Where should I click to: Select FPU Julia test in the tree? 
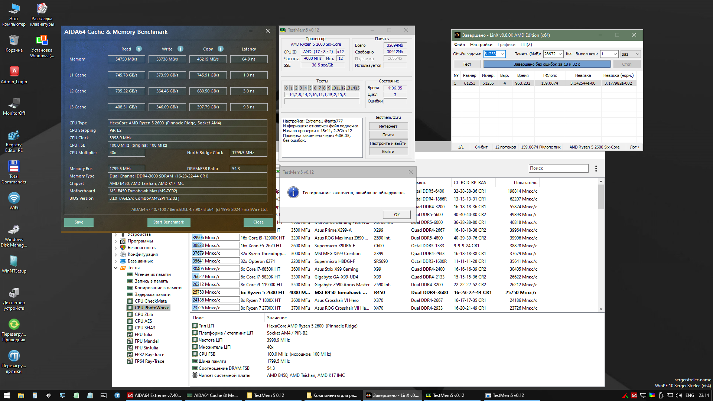(143, 335)
